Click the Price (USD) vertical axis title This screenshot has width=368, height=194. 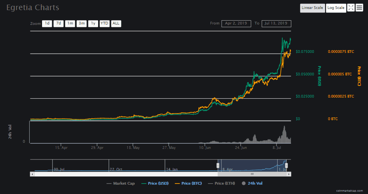click(x=319, y=76)
